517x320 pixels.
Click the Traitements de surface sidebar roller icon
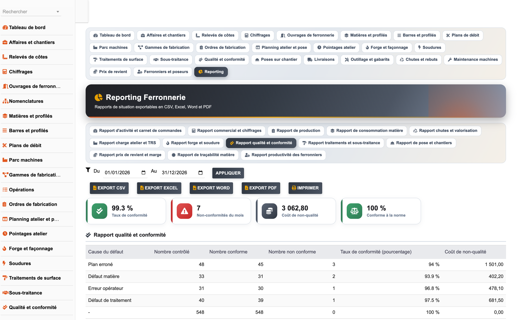pos(5,278)
